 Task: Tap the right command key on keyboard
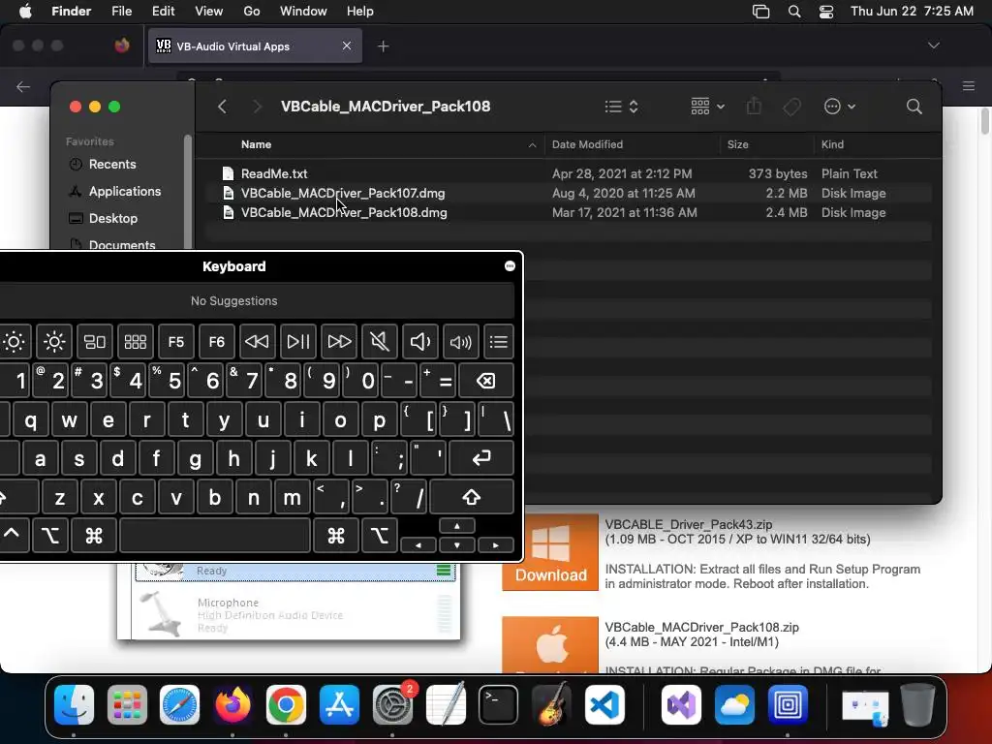tap(336, 536)
